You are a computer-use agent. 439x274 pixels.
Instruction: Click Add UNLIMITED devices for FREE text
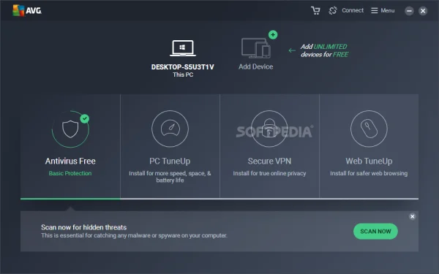click(324, 50)
